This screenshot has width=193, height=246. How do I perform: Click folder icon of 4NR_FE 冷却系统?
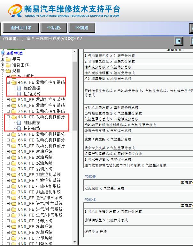coord(14,221)
